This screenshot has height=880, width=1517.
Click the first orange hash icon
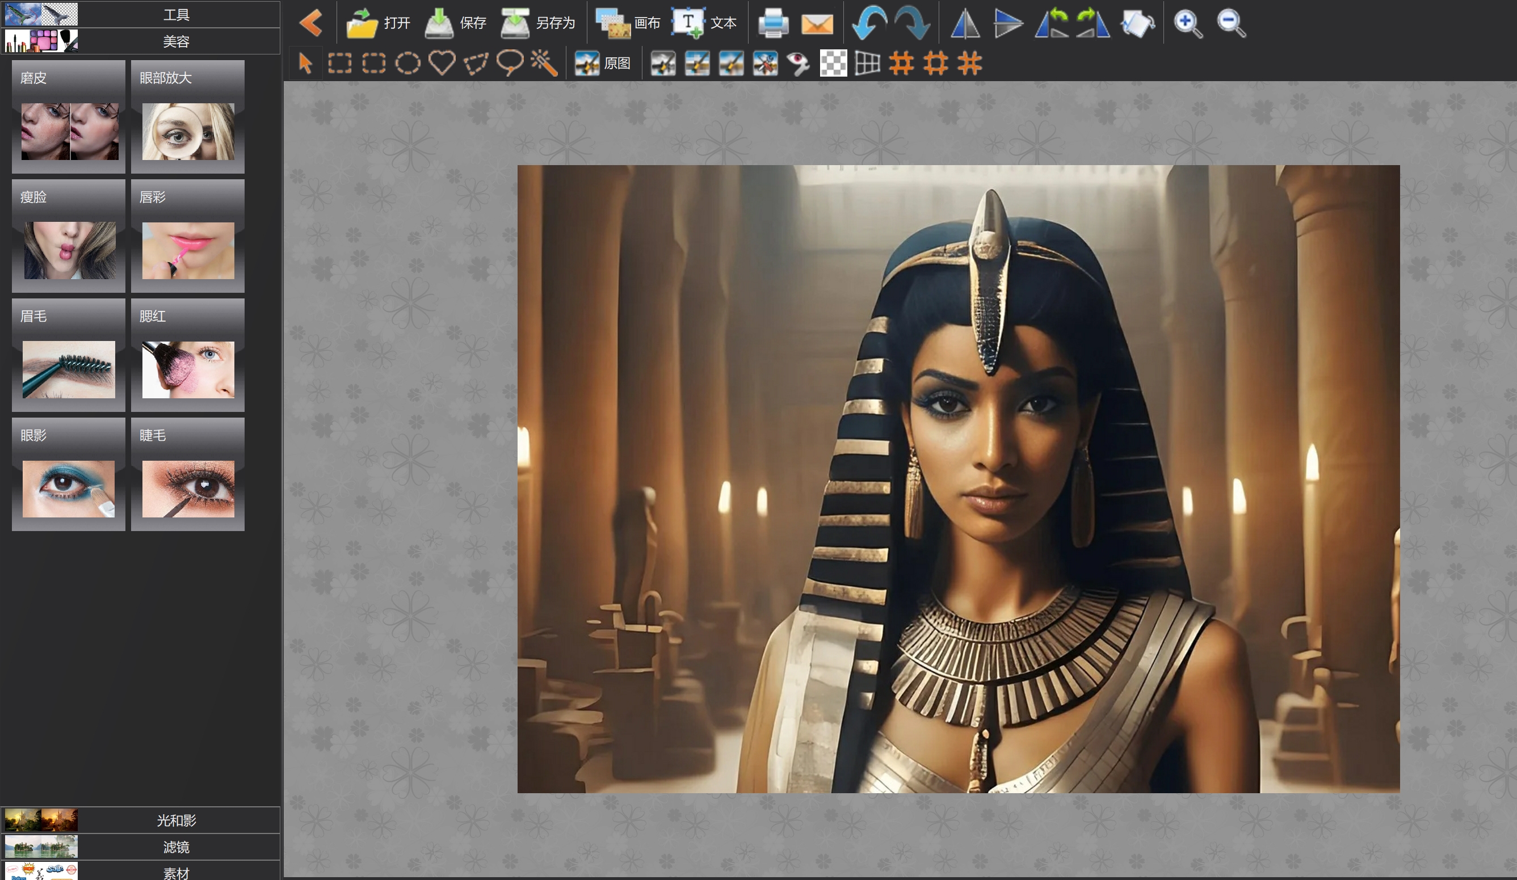[901, 63]
